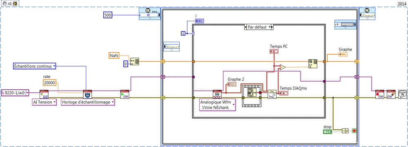Click the orange left shift register
This screenshot has height=147, width=408.
(x=163, y=61)
